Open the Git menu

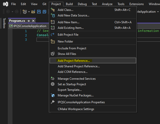(44, 4)
